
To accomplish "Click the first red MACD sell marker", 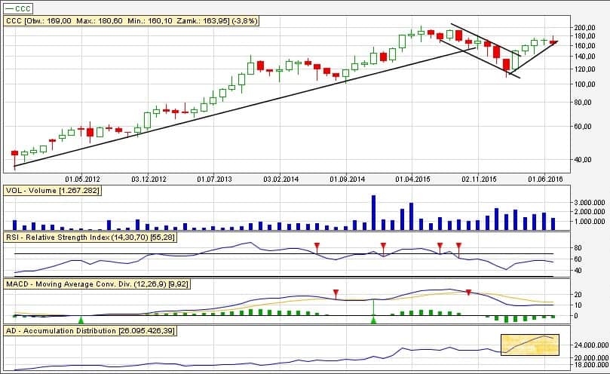I will (x=336, y=293).
